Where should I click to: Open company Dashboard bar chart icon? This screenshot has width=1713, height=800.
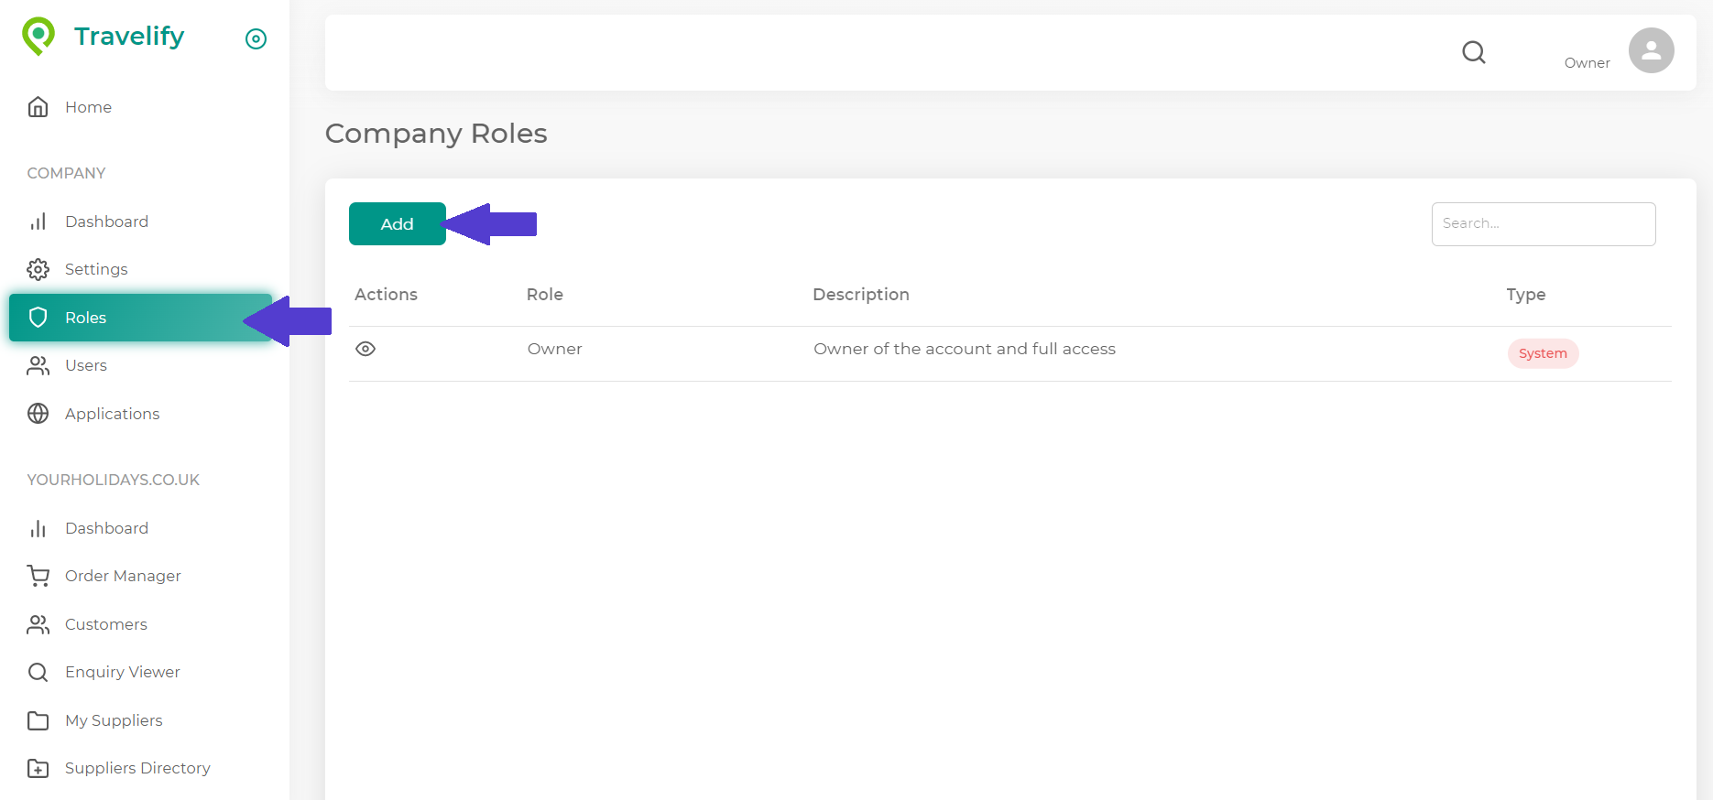(x=38, y=222)
